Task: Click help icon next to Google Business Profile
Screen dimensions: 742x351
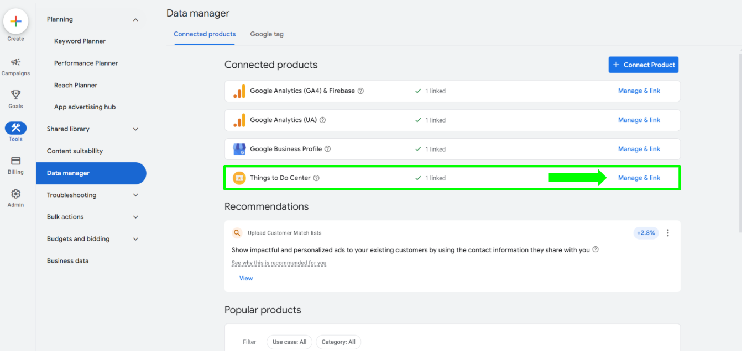Action: coord(327,149)
